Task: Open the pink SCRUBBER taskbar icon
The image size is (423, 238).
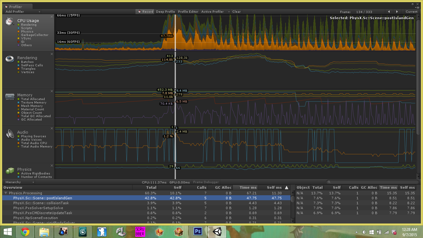Action: (x=140, y=232)
